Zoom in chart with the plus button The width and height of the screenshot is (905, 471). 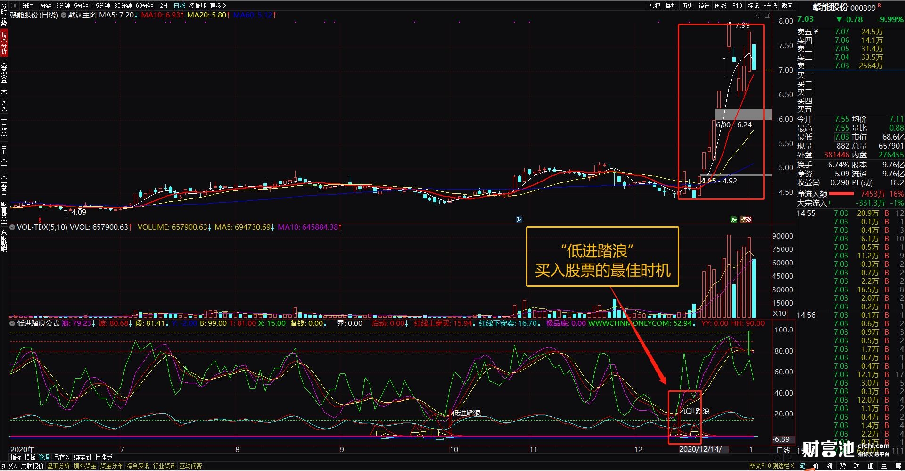coord(778,457)
